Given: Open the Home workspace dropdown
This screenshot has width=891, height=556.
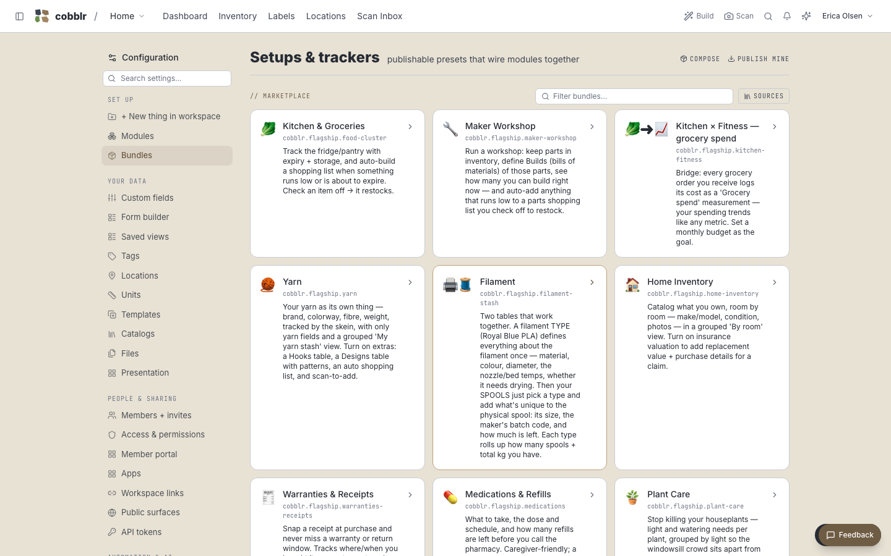Looking at the screenshot, I should (x=127, y=16).
